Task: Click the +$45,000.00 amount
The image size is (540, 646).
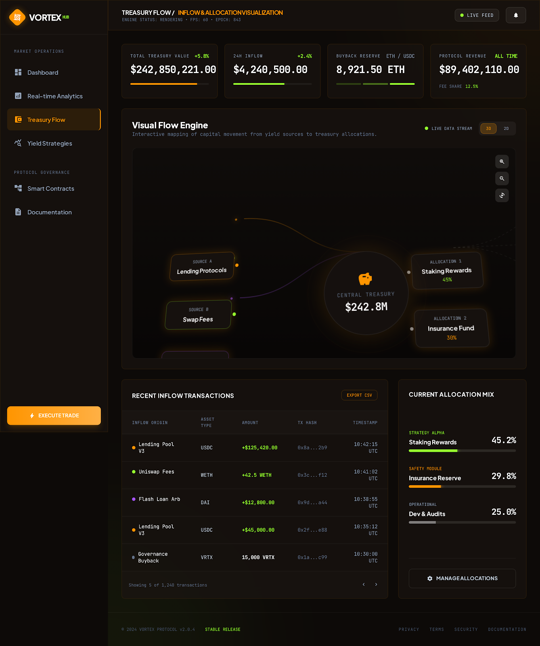Action: click(258, 530)
